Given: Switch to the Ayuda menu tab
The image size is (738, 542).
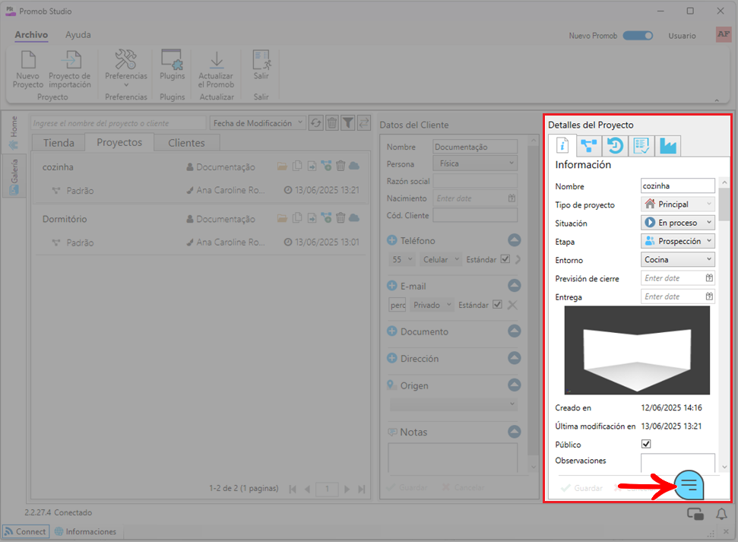Looking at the screenshot, I should [78, 35].
